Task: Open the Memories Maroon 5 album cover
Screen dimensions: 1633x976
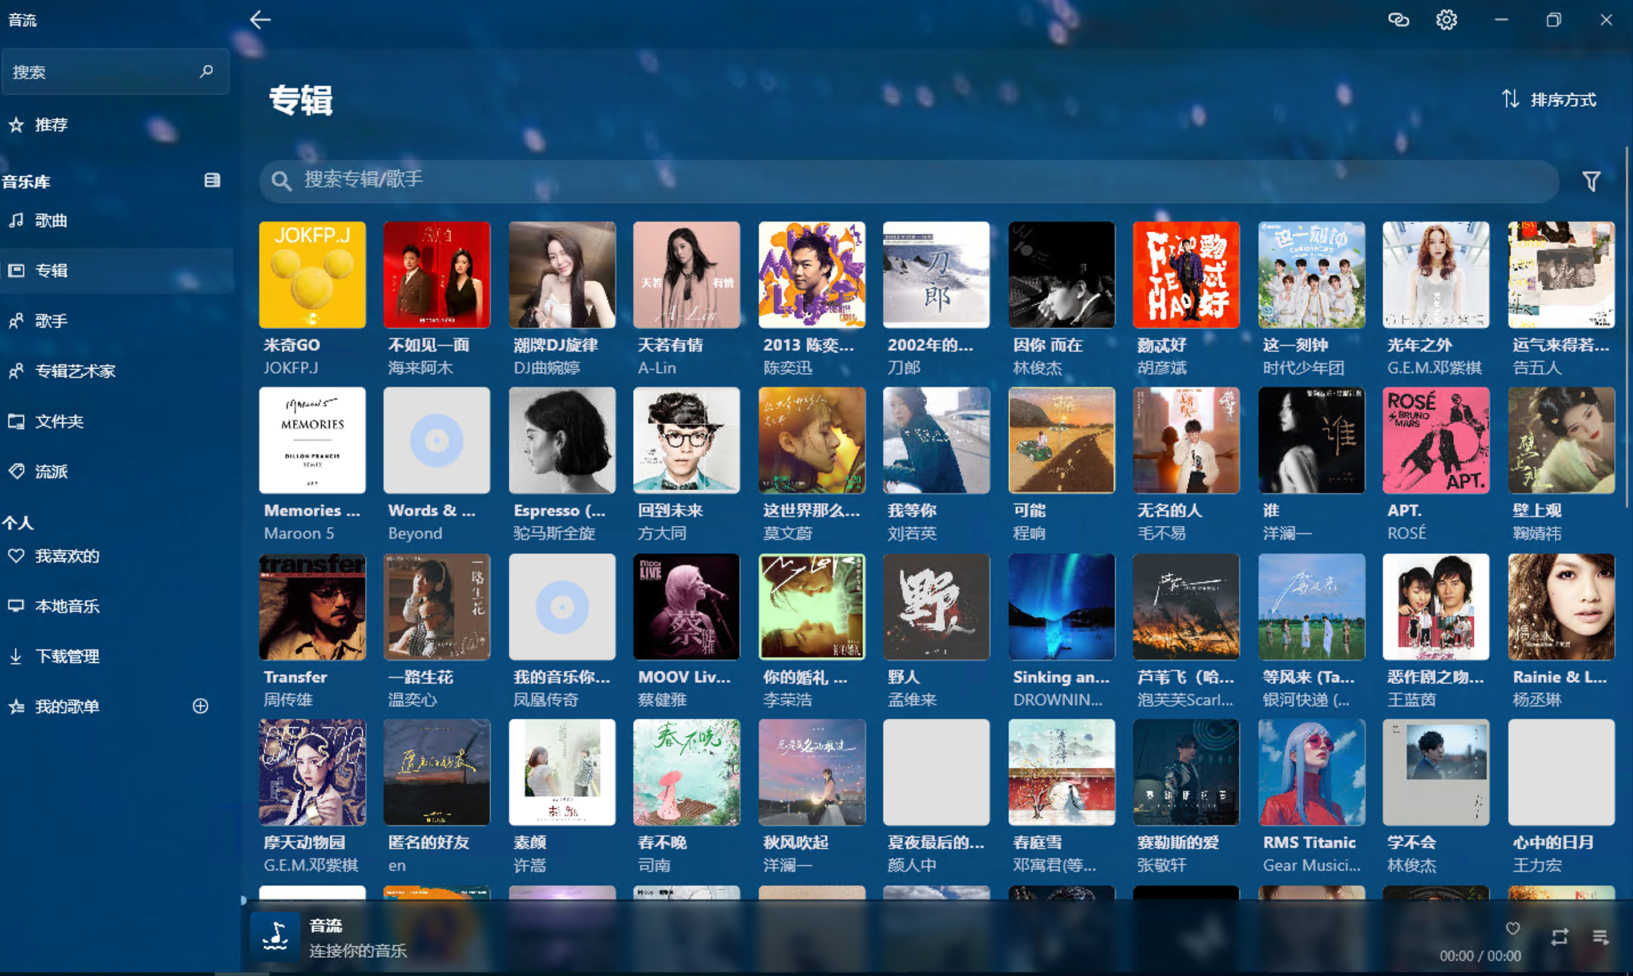Action: click(x=312, y=441)
